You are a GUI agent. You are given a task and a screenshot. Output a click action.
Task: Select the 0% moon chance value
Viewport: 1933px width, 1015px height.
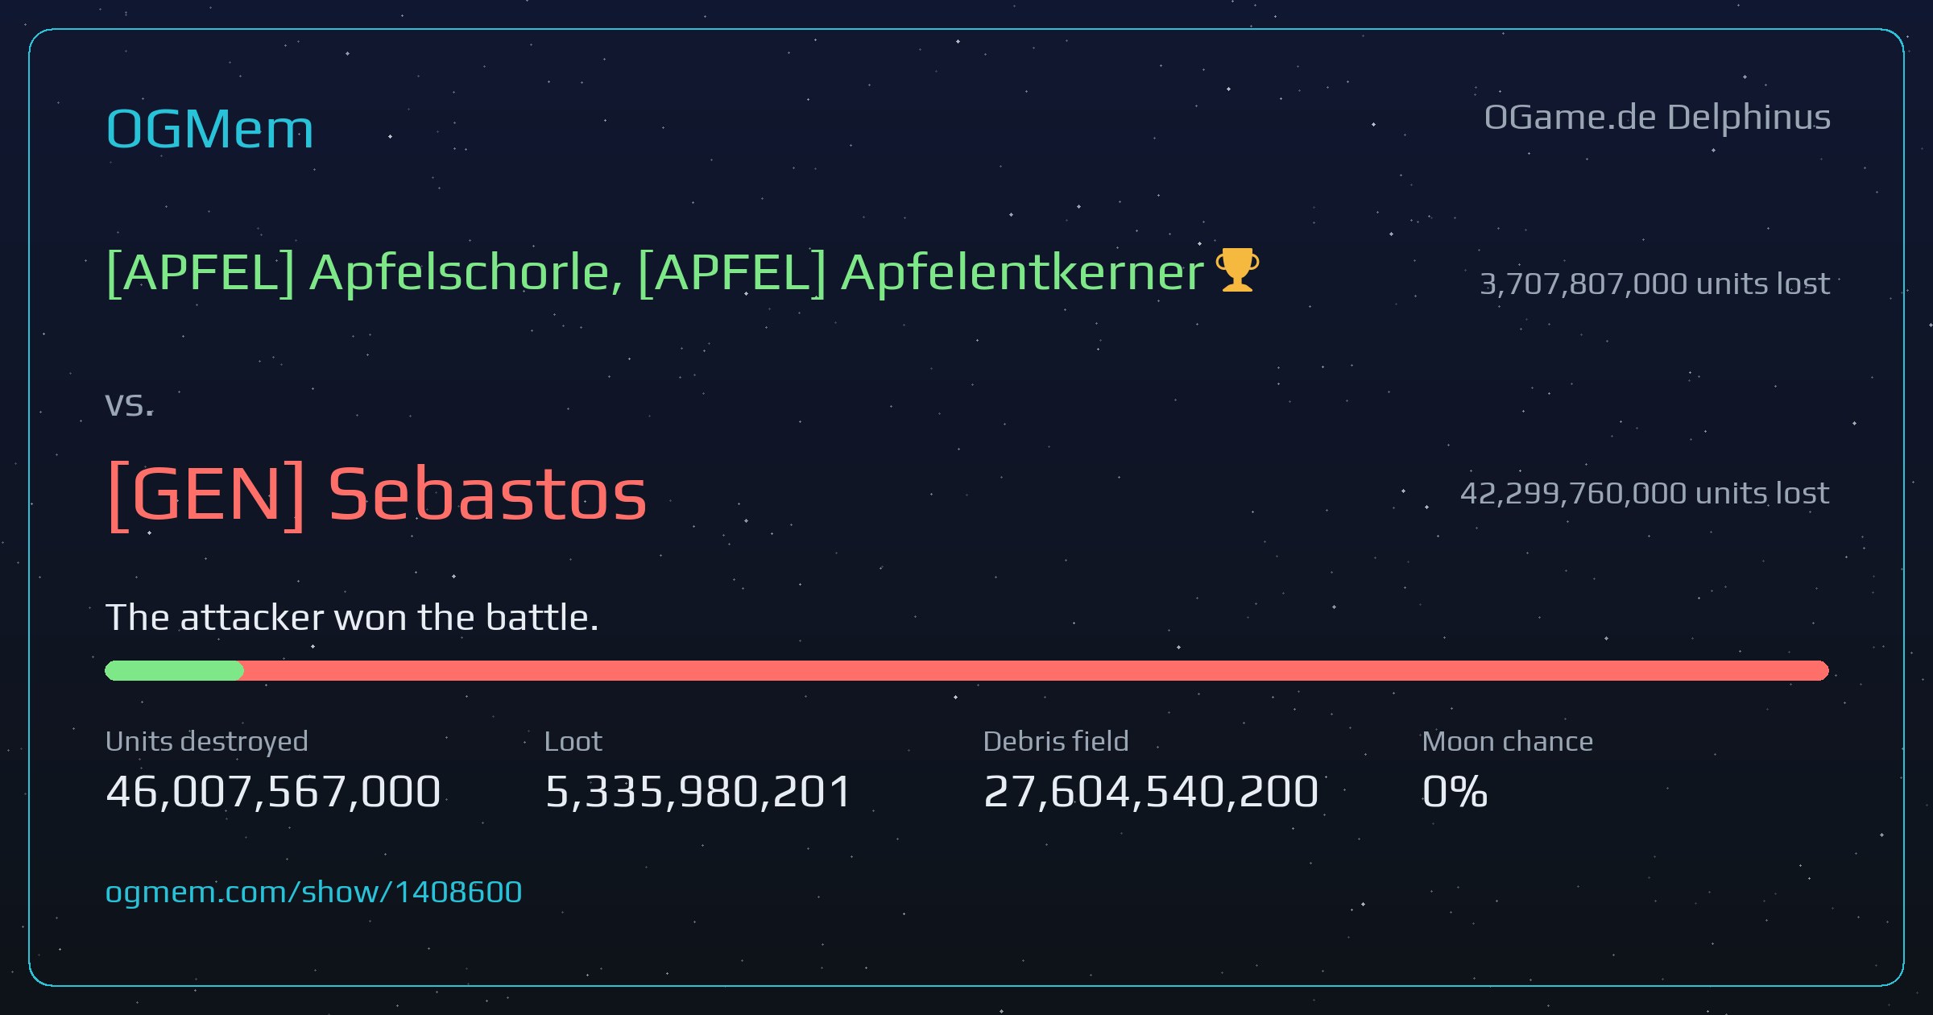pyautogui.click(x=1455, y=791)
